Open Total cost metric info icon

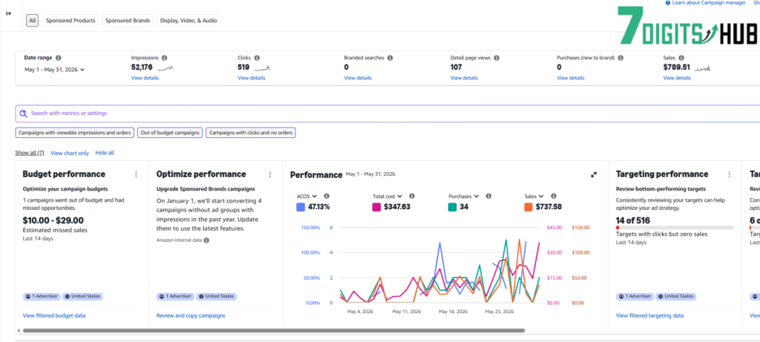click(411, 196)
